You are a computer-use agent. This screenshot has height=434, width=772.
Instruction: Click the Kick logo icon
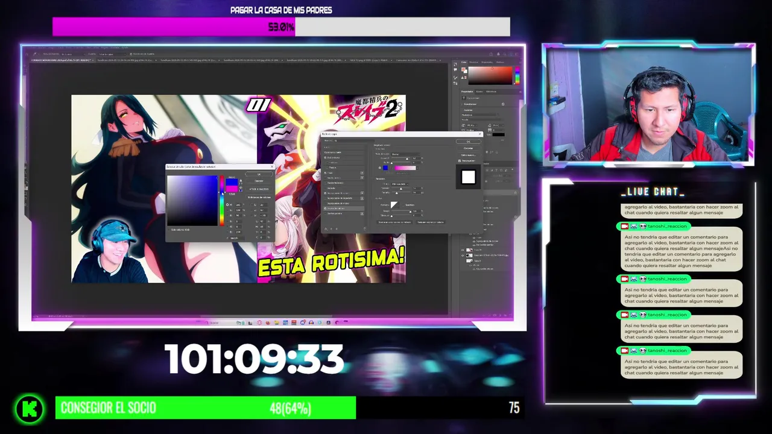pos(30,409)
